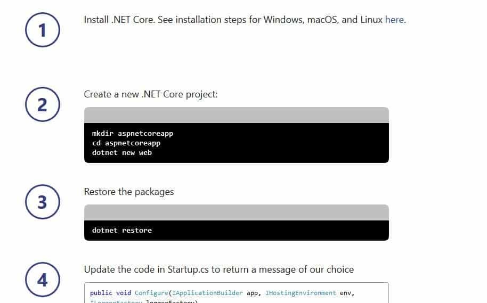This screenshot has width=487, height=303.
Task: Open the 'here' installation steps link
Action: tap(394, 20)
